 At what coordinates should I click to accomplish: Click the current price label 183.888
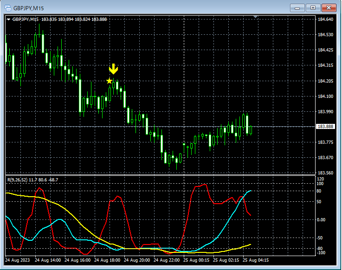(325, 127)
